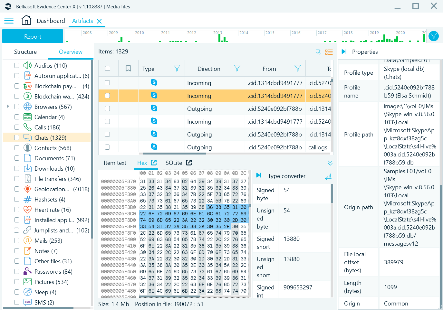Pop out the SQLite viewer in new window
Viewport: 443px width, 310px height.
(x=189, y=163)
